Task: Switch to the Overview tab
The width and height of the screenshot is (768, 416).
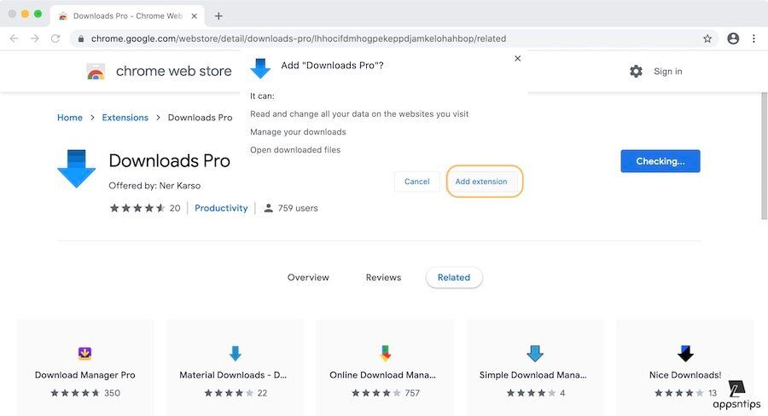Action: coord(308,277)
